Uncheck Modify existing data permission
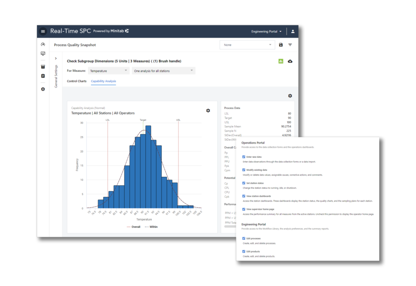 [244, 170]
